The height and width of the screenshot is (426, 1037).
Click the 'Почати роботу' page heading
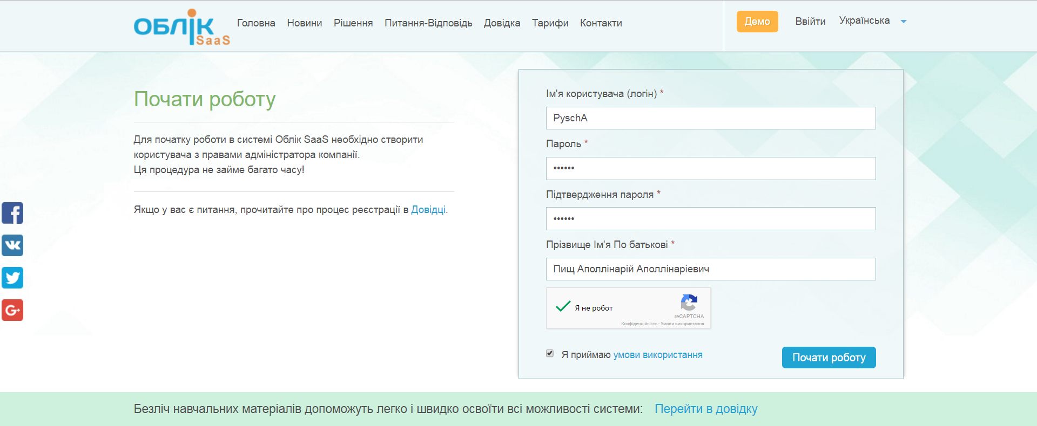point(205,99)
